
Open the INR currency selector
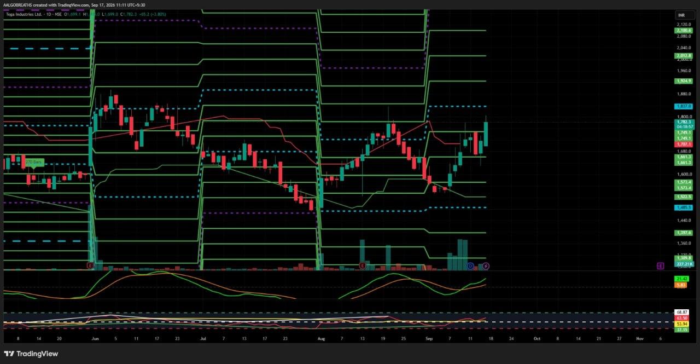point(684,15)
